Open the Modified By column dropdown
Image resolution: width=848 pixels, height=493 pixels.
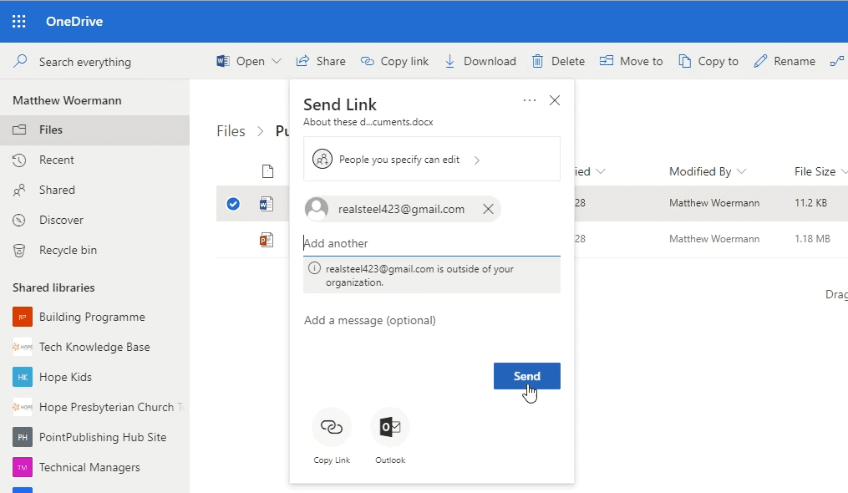[741, 171]
